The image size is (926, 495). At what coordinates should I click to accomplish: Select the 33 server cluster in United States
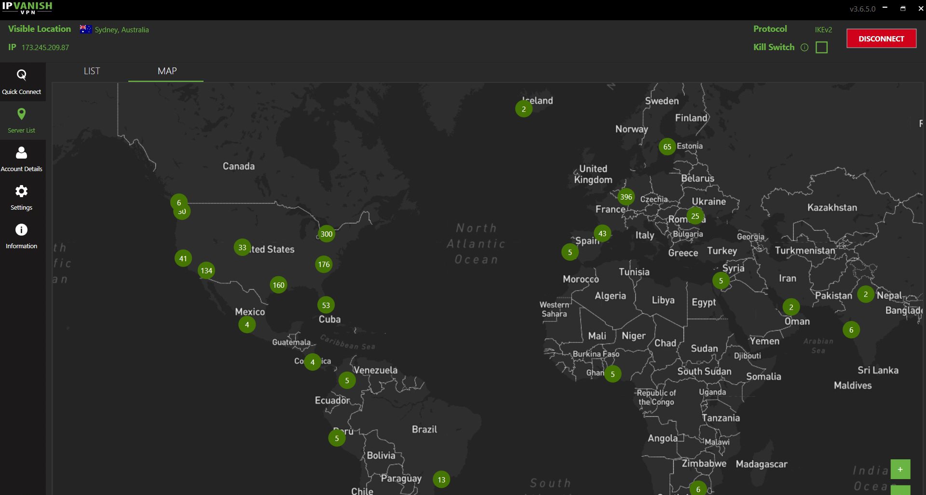point(242,248)
